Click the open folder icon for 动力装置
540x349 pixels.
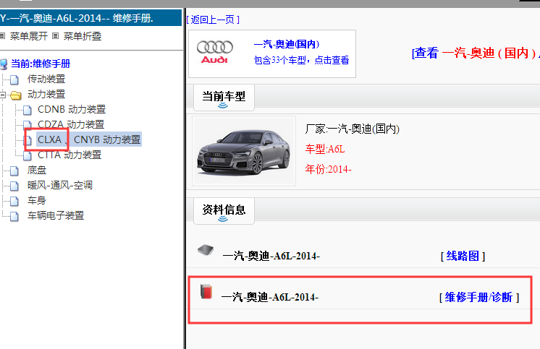pyautogui.click(x=16, y=95)
